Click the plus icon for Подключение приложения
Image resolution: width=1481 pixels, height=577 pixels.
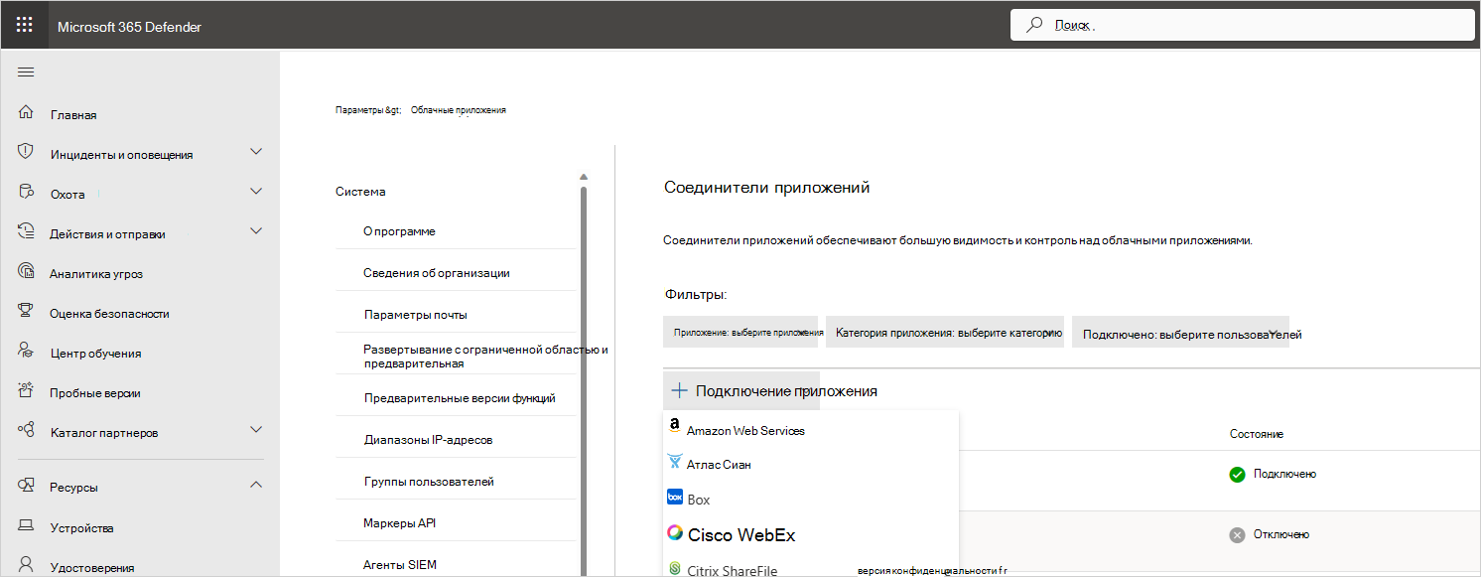[x=679, y=391]
